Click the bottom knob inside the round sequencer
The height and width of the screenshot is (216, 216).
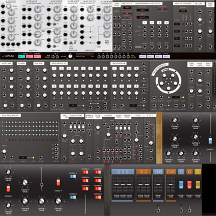click(169, 88)
